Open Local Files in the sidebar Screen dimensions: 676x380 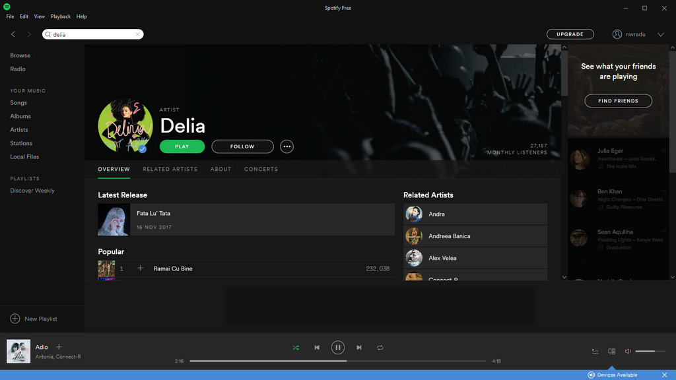24,157
